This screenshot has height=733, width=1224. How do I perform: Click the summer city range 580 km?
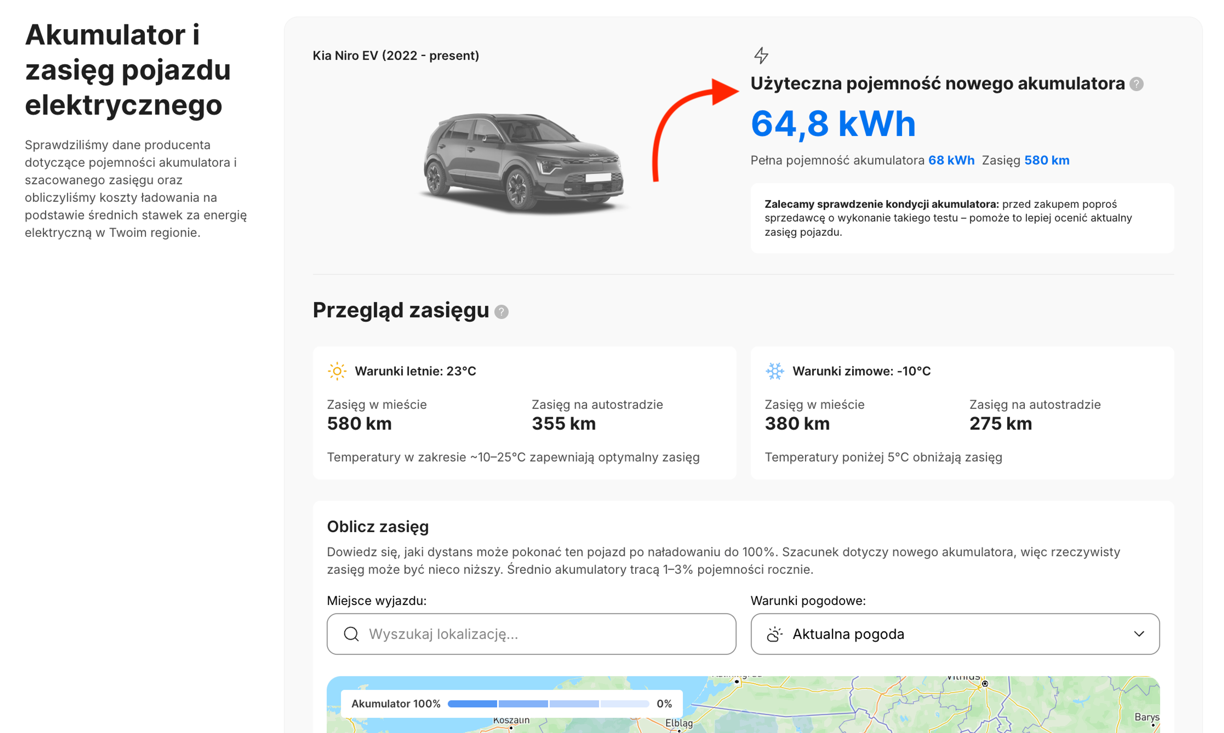pyautogui.click(x=359, y=423)
